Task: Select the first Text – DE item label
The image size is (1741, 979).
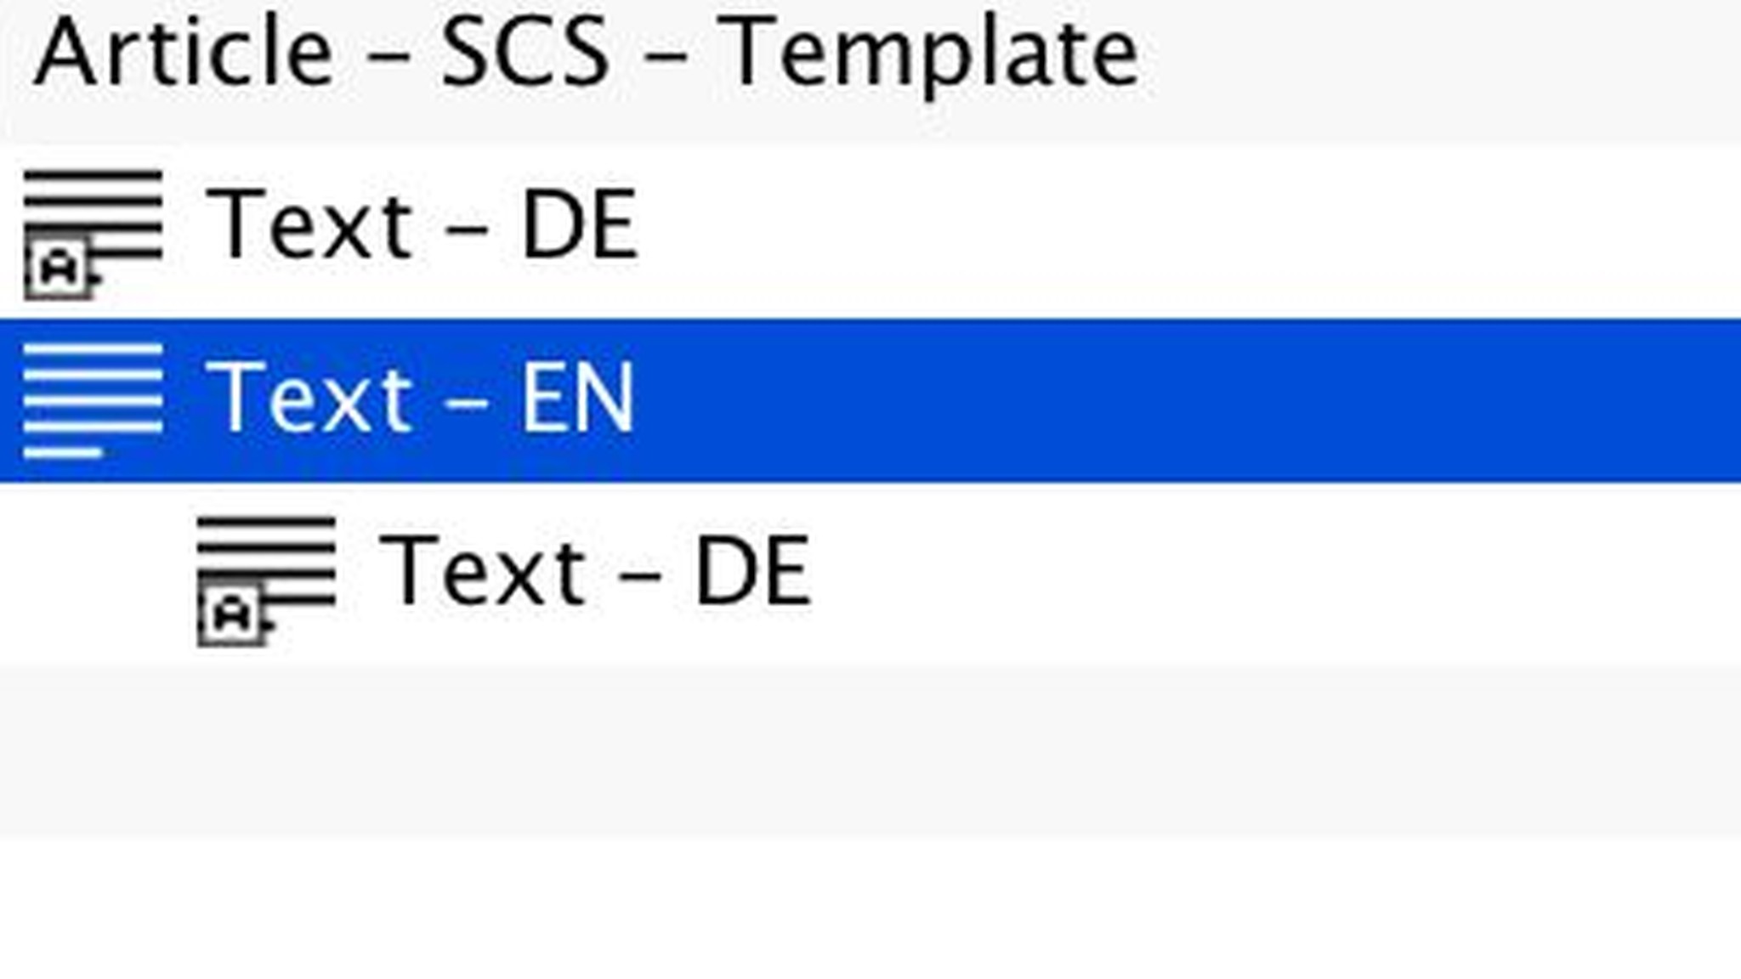Action: [x=422, y=224]
